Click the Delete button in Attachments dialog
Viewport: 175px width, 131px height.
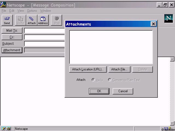click(x=142, y=69)
